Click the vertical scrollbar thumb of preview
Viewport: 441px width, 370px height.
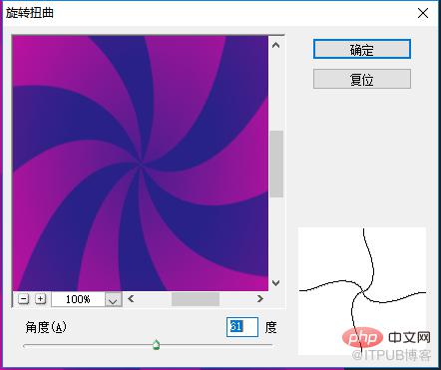[276, 164]
